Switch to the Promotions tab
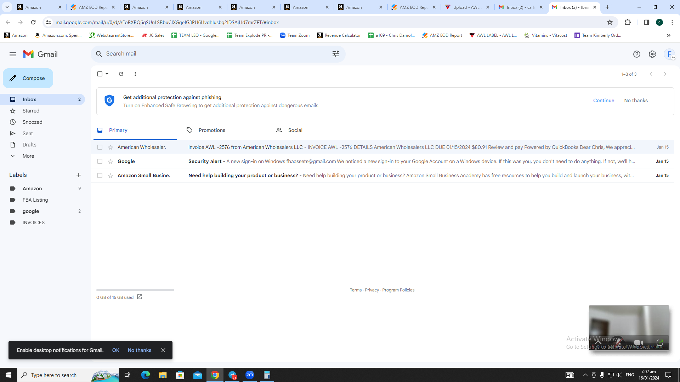 (225, 131)
